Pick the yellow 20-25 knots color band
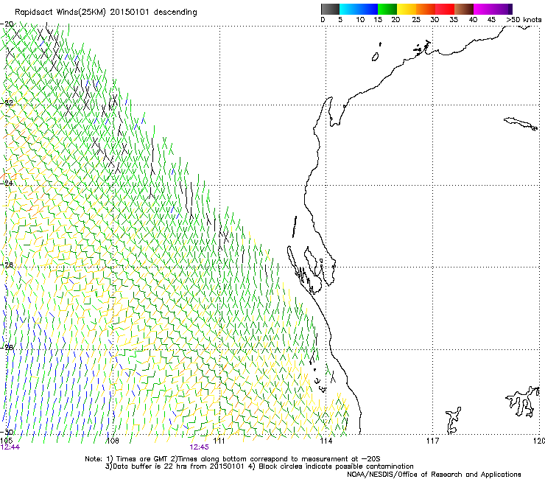The width and height of the screenshot is (545, 479). click(407, 9)
